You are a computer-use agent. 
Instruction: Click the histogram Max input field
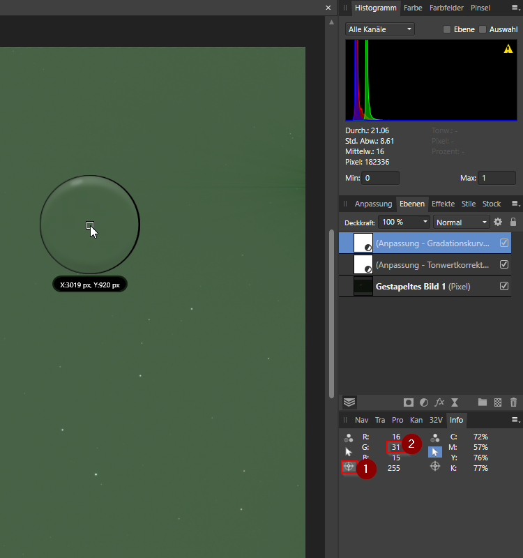[x=497, y=178]
